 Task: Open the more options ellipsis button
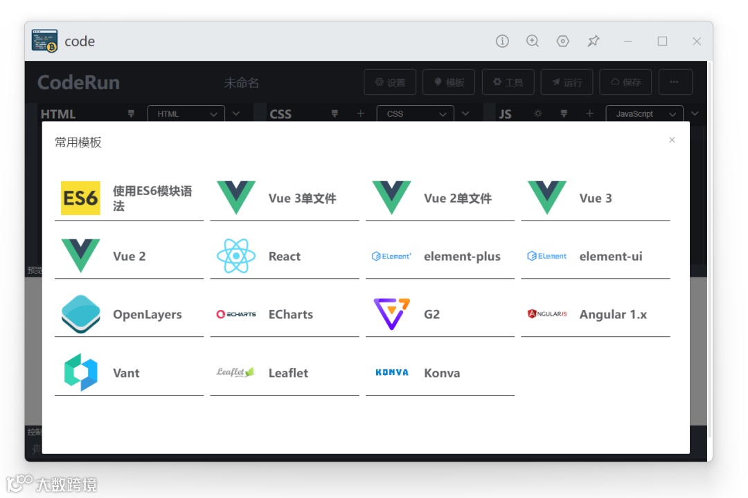click(675, 82)
